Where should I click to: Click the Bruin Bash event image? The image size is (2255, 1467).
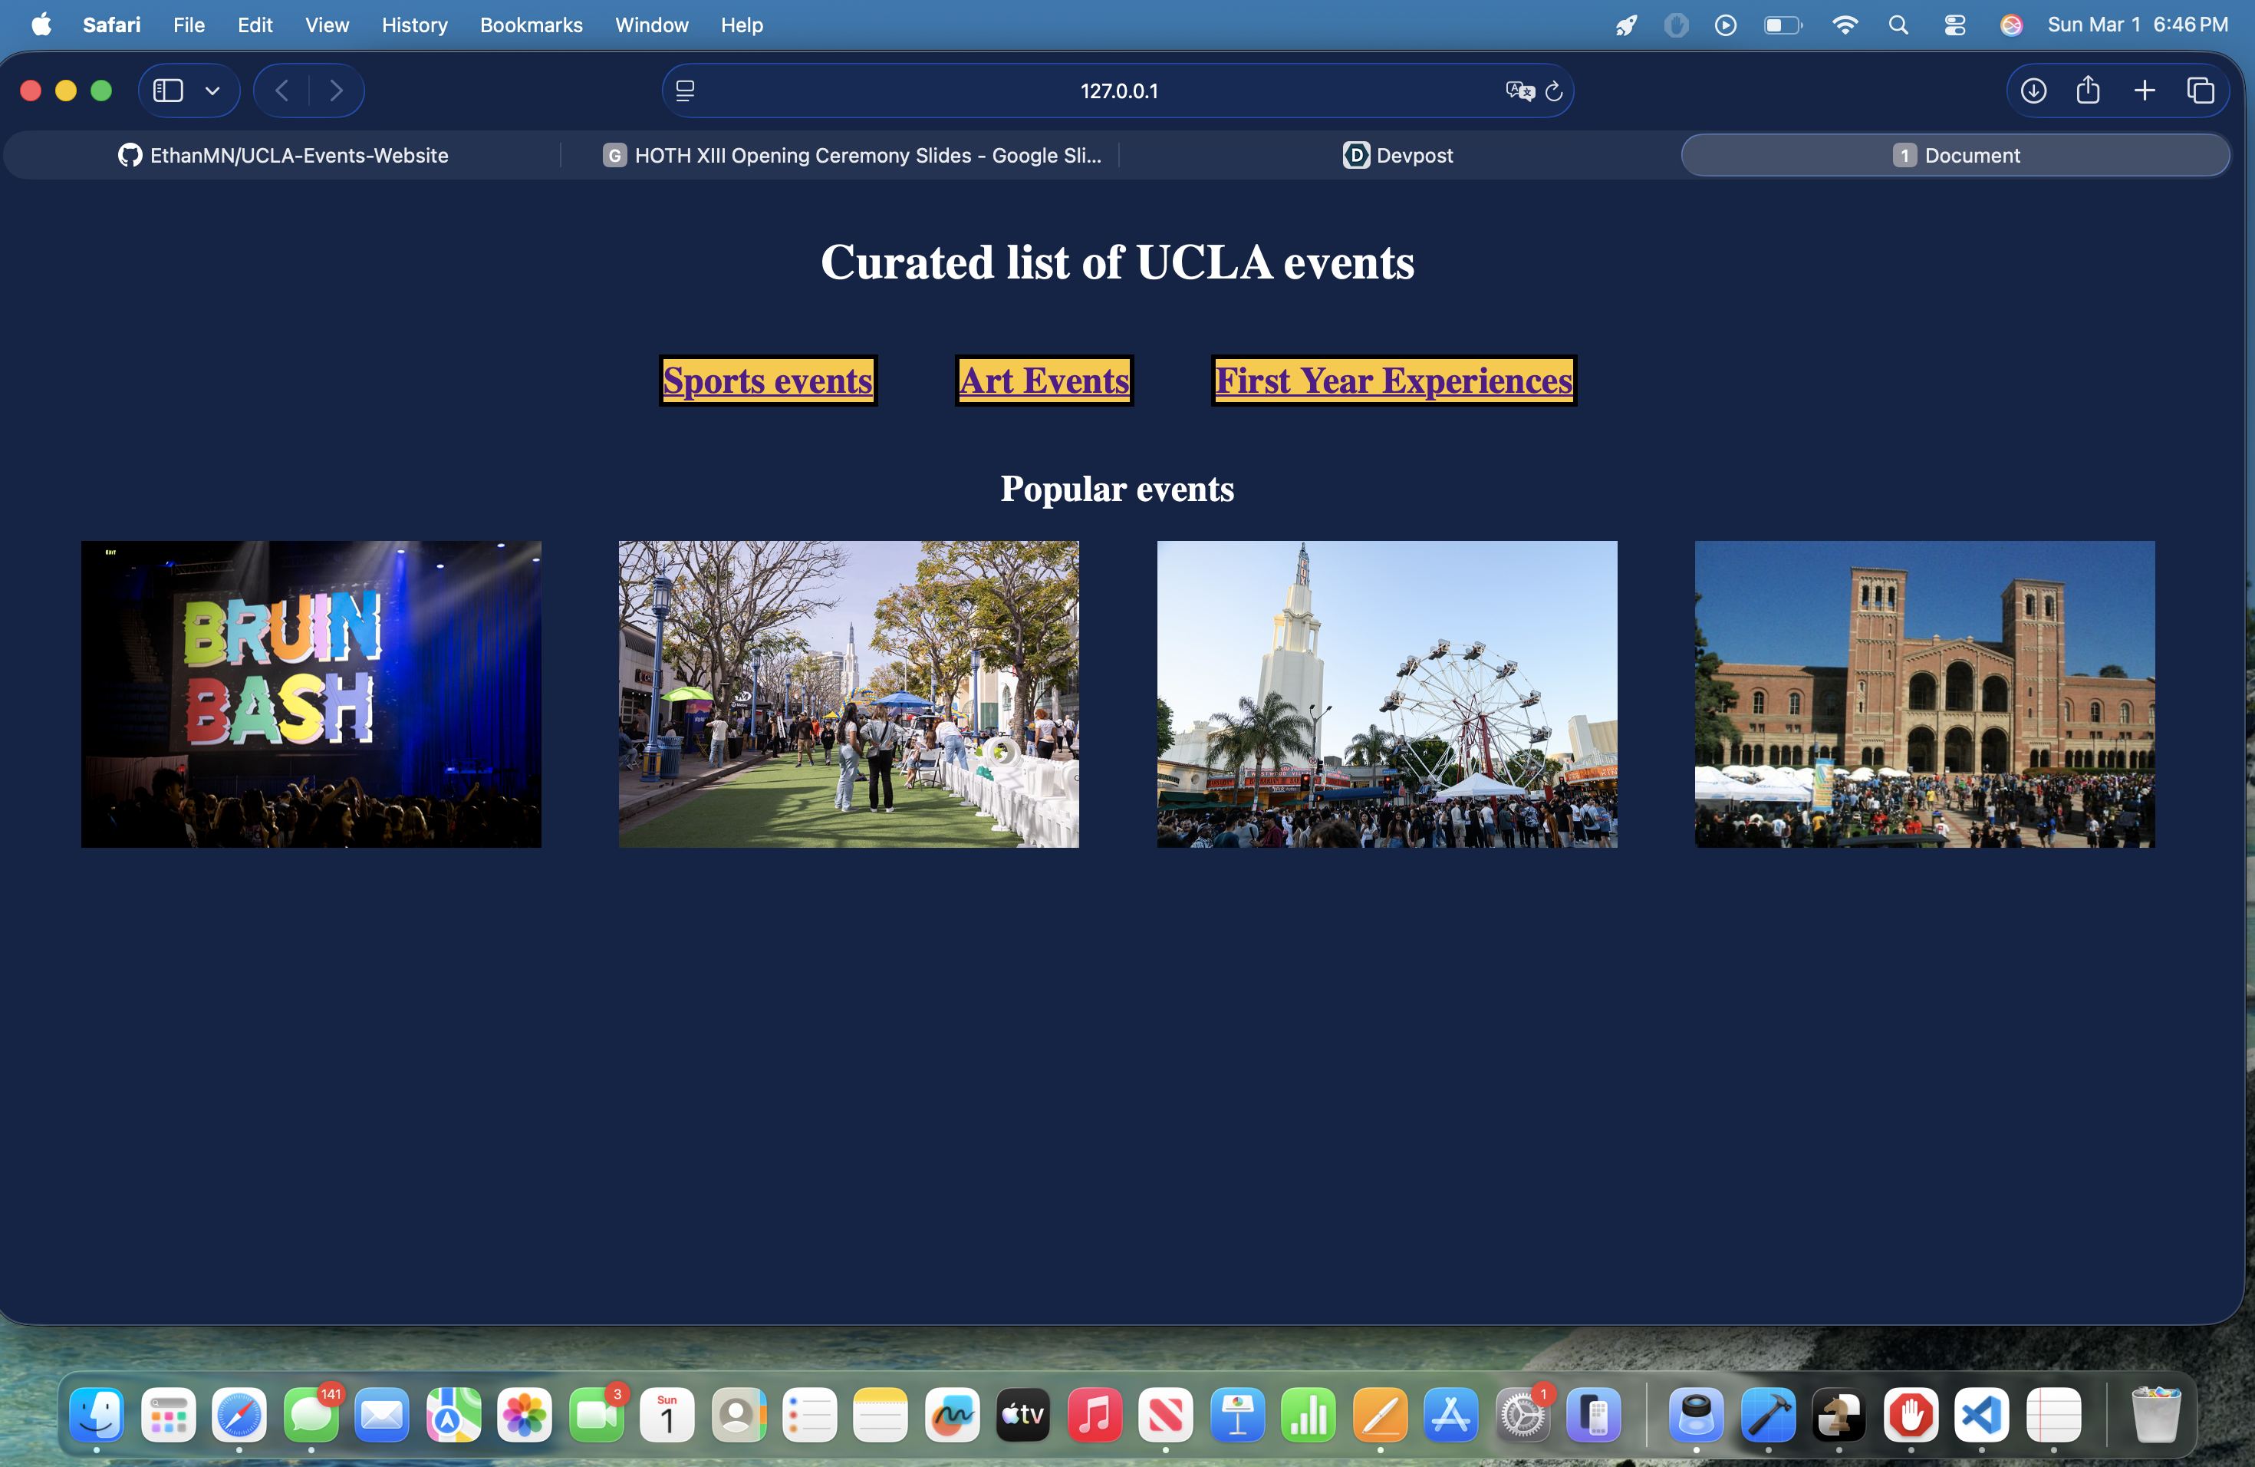click(311, 694)
